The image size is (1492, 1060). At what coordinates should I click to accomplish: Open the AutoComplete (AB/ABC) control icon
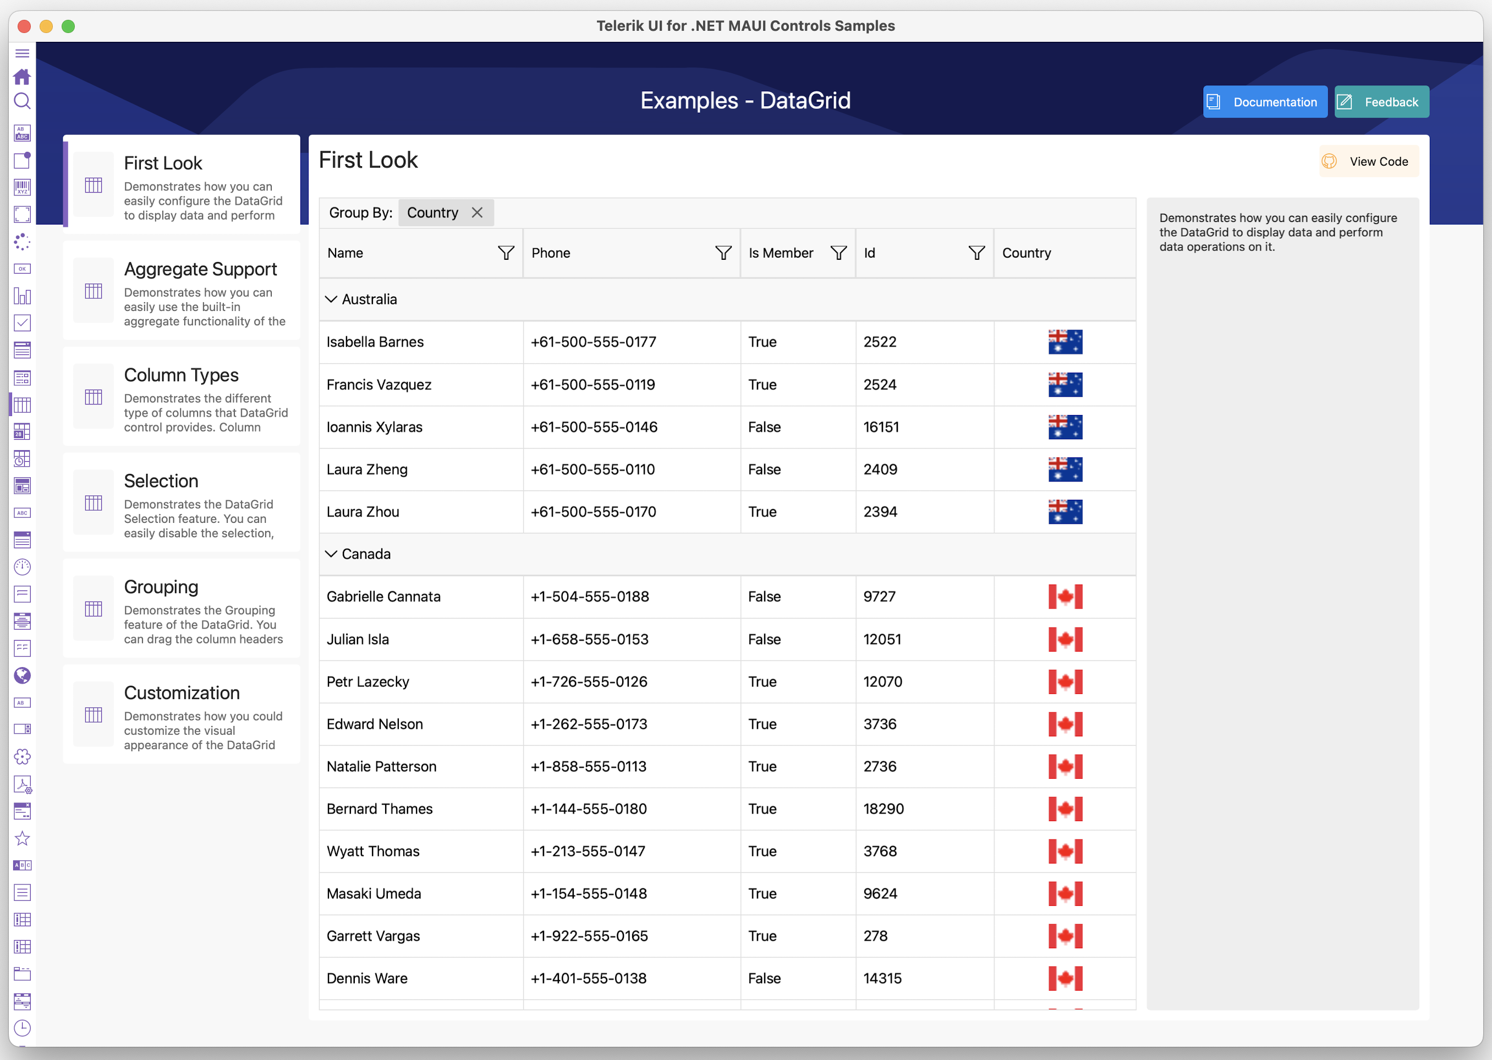coord(22,133)
